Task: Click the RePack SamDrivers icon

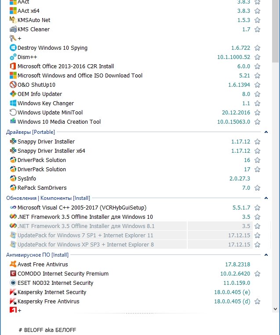Action: coord(13,188)
